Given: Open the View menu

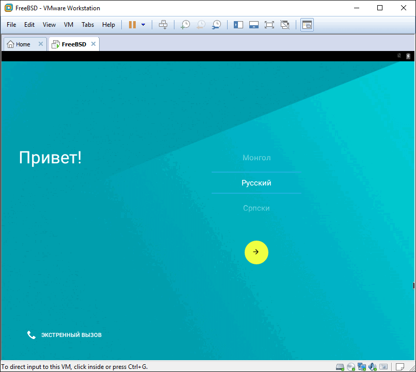Looking at the screenshot, I should 49,25.
